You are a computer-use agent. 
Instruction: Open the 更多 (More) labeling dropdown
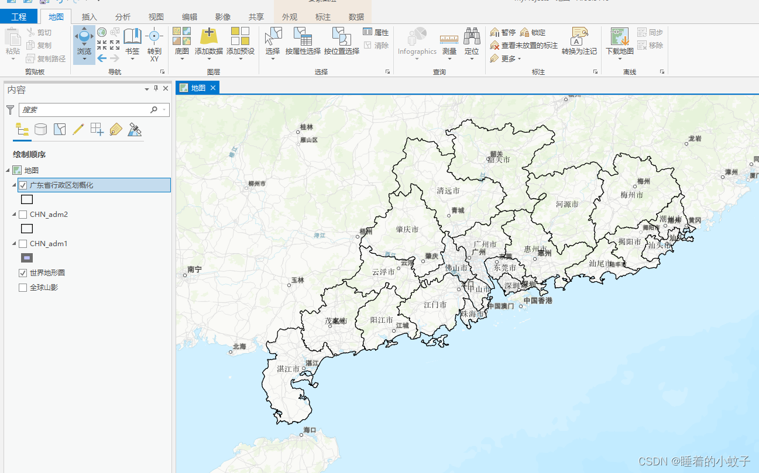[506, 58]
